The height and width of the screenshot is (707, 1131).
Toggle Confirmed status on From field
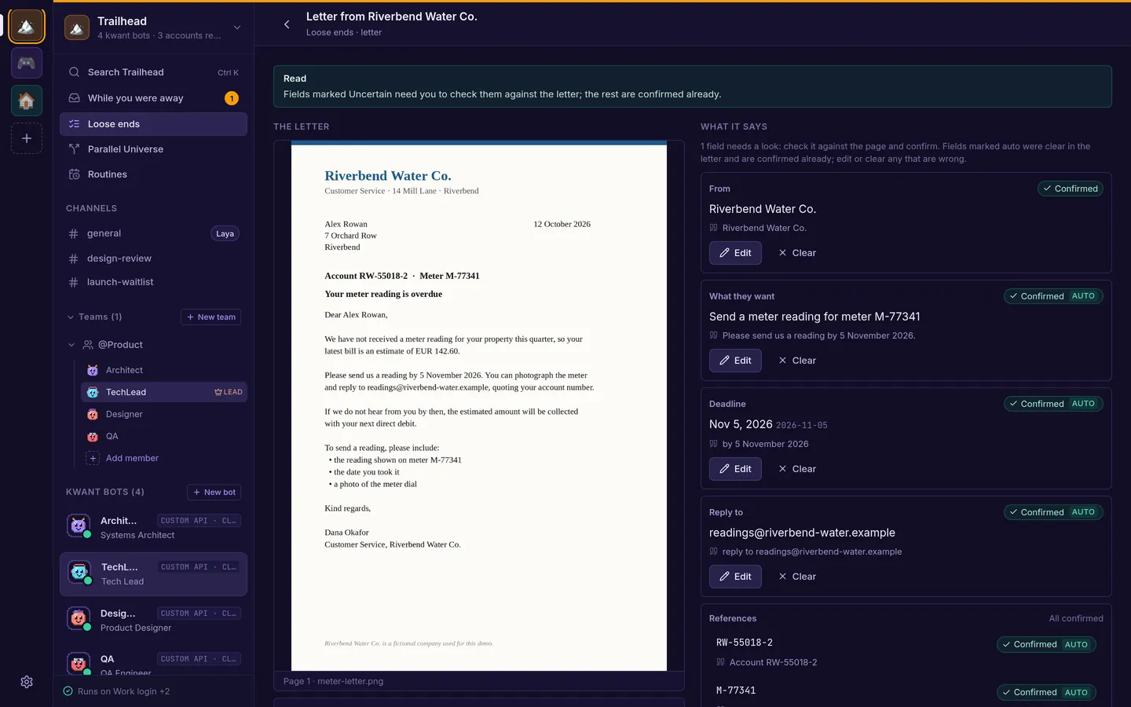point(1071,189)
